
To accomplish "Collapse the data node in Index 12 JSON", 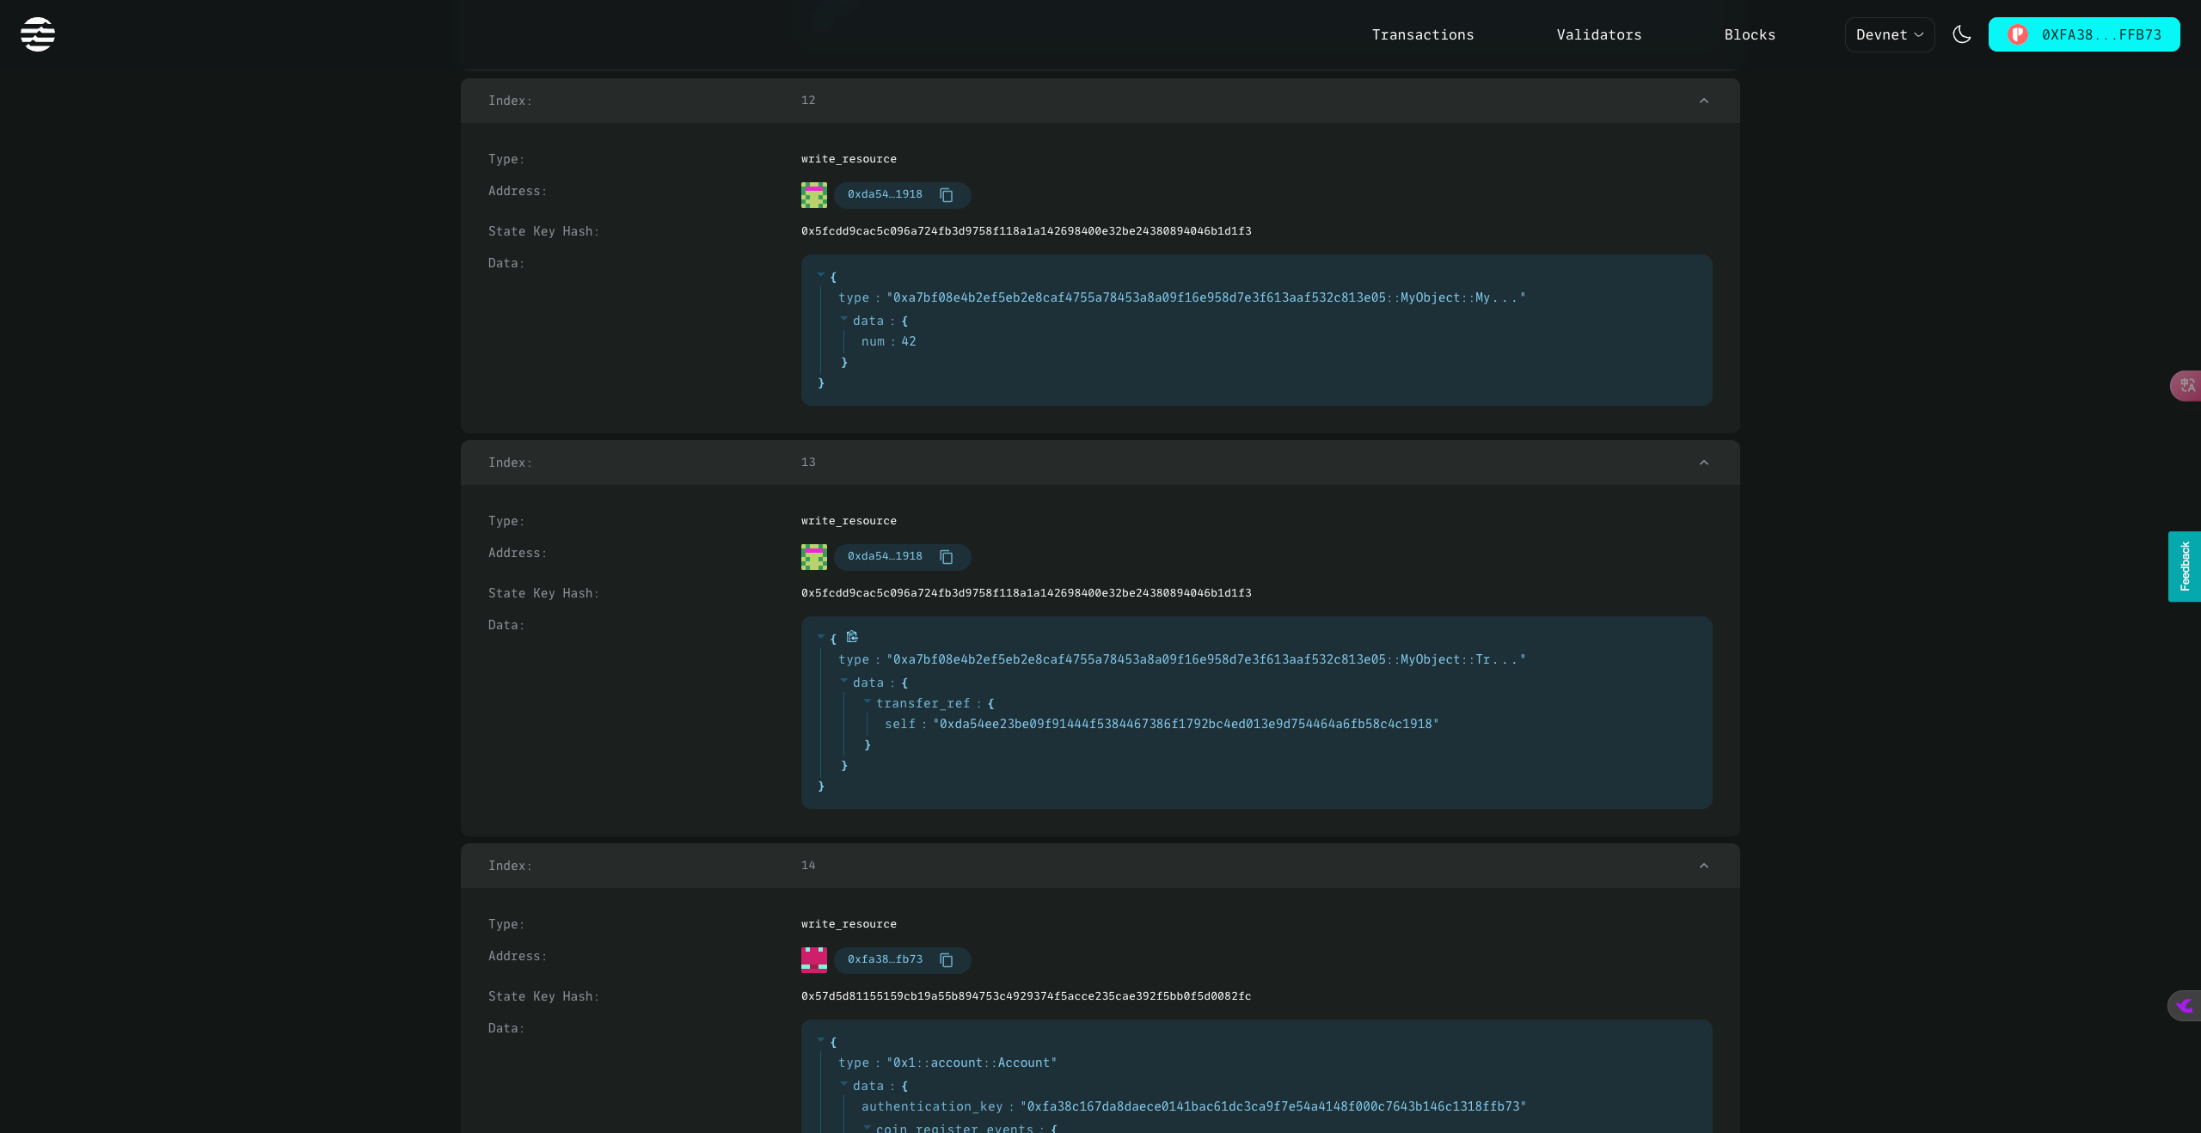I will 844,319.
